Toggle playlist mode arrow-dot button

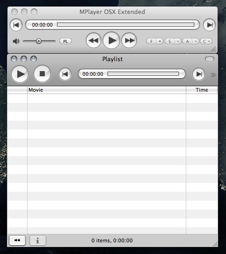click(17, 240)
